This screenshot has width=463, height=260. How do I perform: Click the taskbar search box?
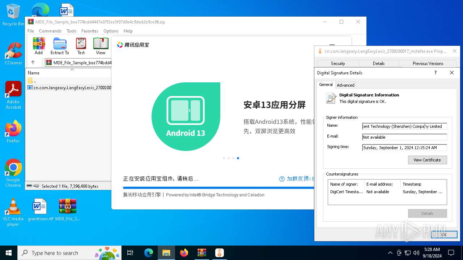[x=69, y=253]
